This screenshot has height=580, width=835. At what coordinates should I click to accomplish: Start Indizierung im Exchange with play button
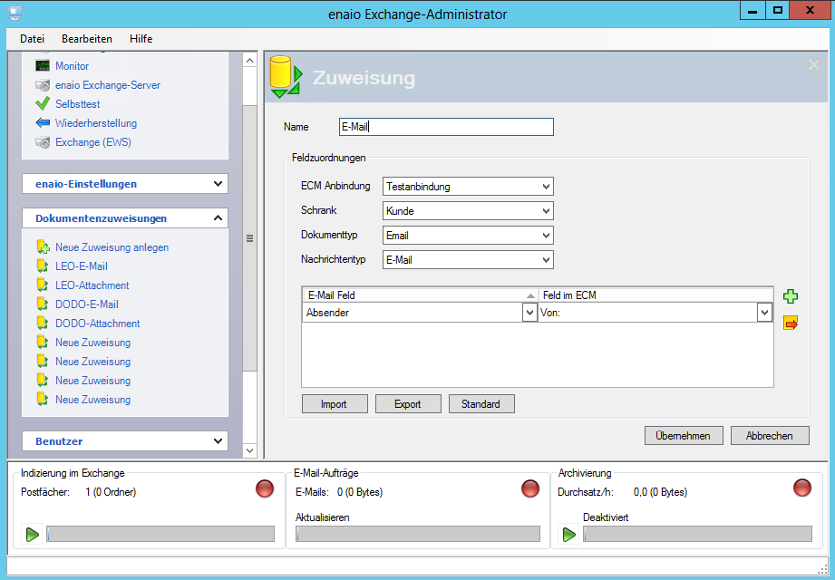click(x=33, y=535)
